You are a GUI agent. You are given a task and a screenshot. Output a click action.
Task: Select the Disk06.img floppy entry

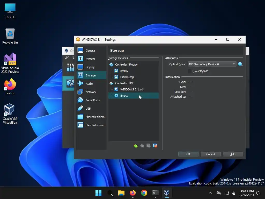(x=133, y=77)
